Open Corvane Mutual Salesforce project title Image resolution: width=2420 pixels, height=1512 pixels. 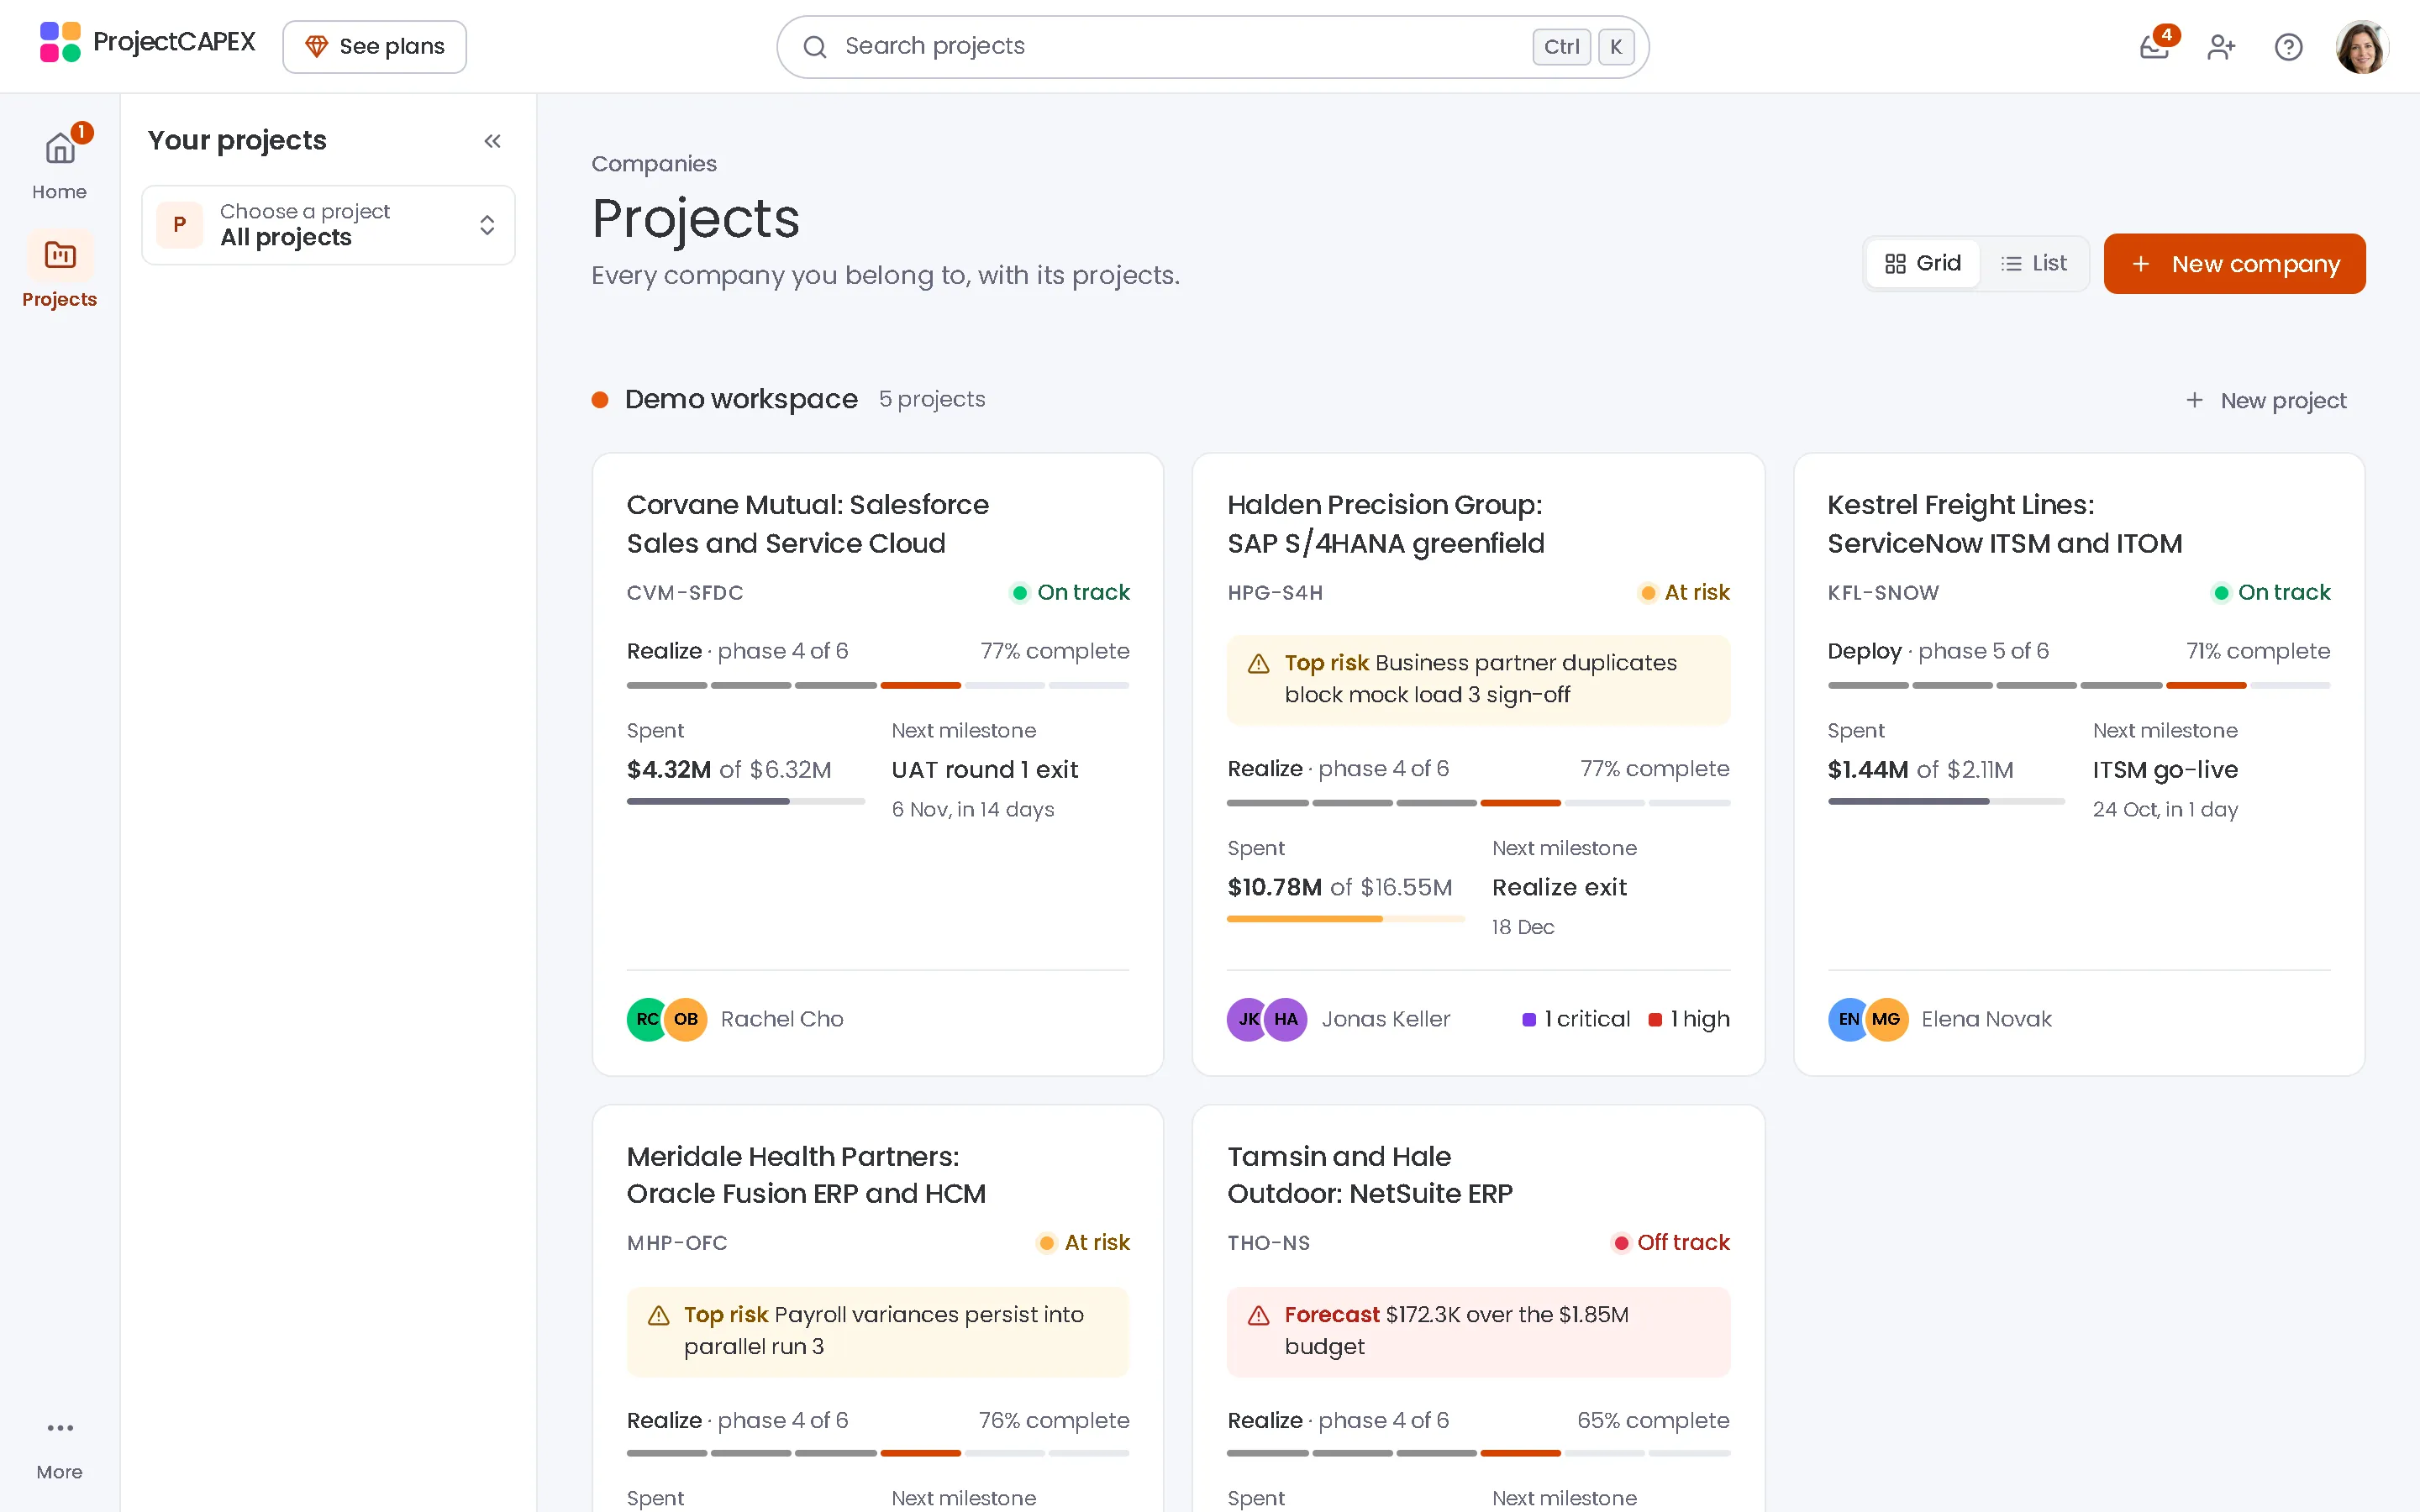[807, 524]
